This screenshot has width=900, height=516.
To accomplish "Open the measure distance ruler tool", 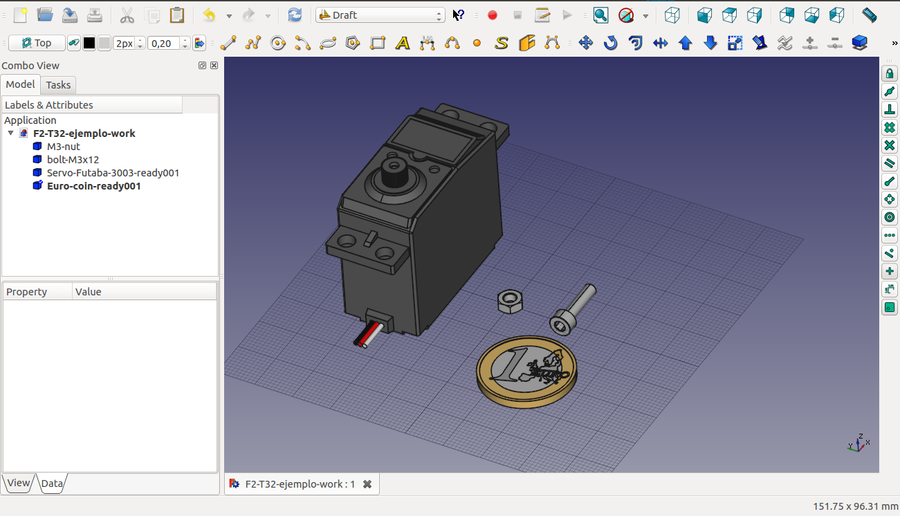I will click(870, 15).
